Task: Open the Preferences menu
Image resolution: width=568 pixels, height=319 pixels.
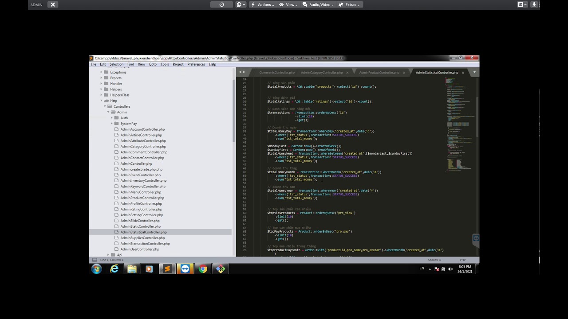Action: 196,64
